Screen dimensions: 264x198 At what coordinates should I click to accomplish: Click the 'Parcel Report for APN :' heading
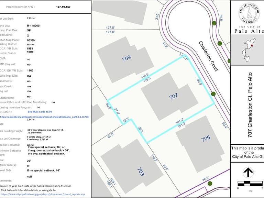tap(20, 7)
